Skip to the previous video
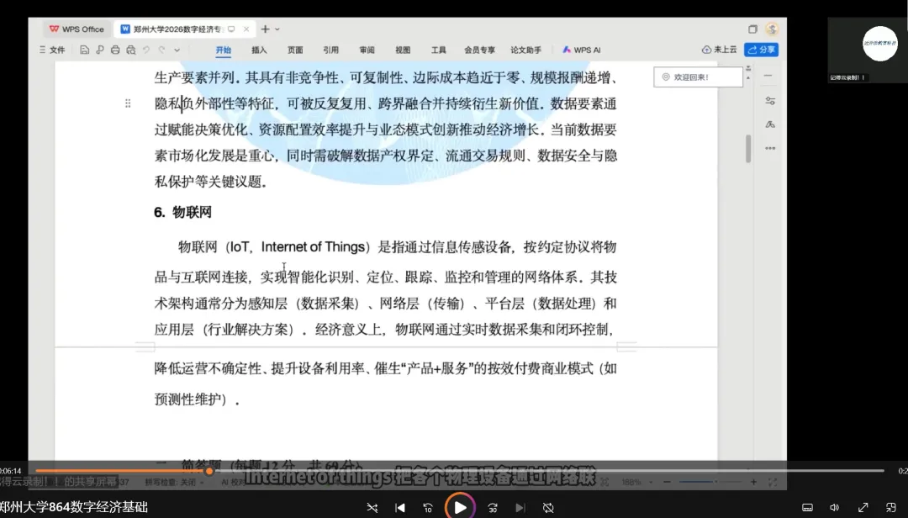This screenshot has height=518, width=908. [x=400, y=508]
